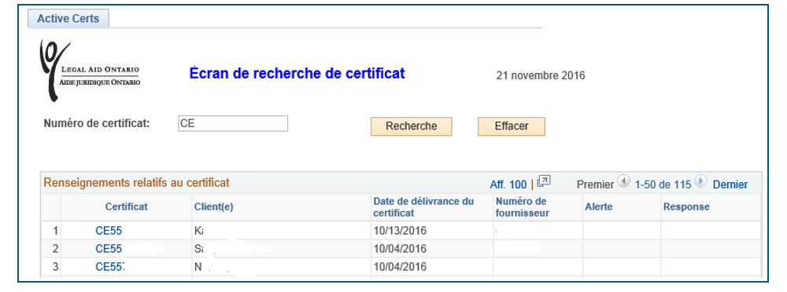Click the Premier link
Image resolution: width=787 pixels, height=292 pixels.
click(x=595, y=184)
